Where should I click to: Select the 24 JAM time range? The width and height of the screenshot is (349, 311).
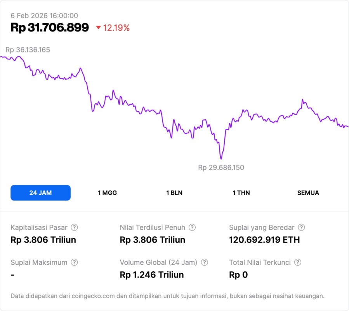[40, 193]
